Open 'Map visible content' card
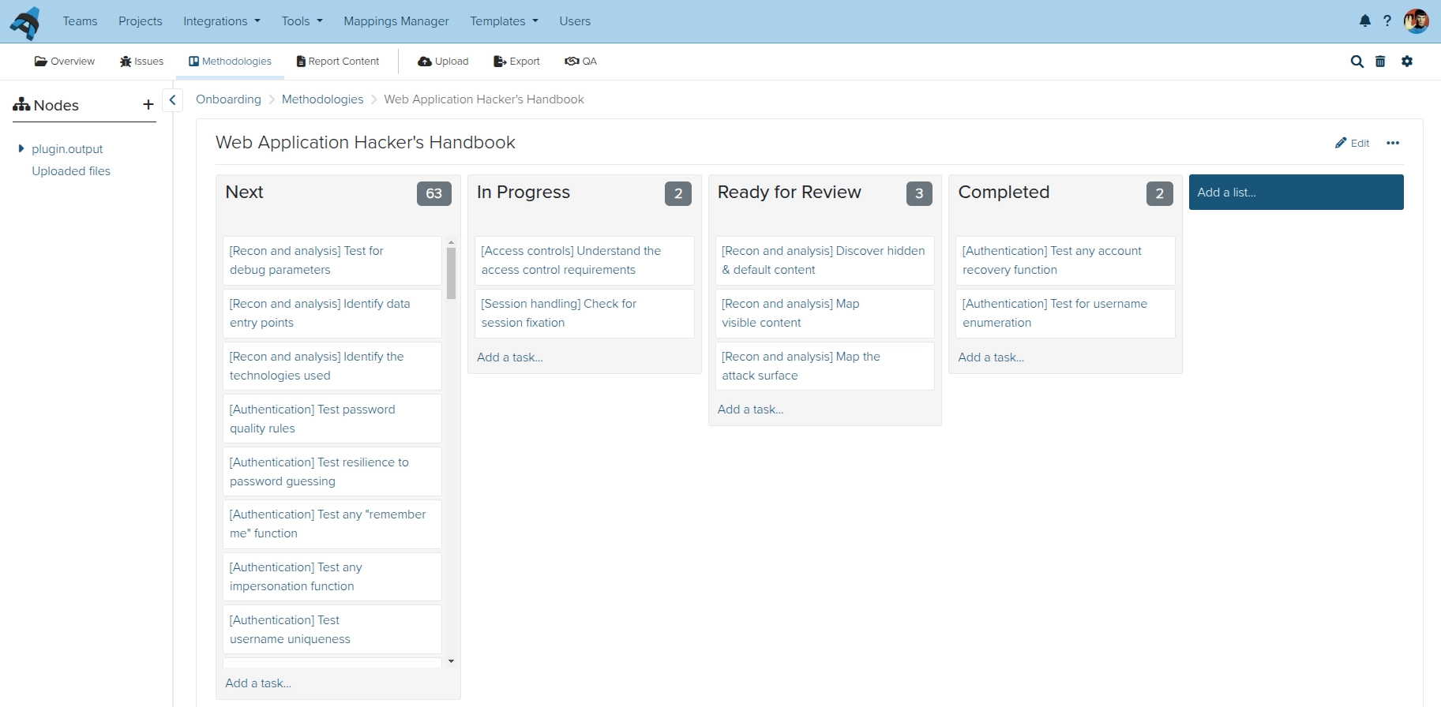Viewport: 1441px width, 707px height. pyautogui.click(x=825, y=313)
